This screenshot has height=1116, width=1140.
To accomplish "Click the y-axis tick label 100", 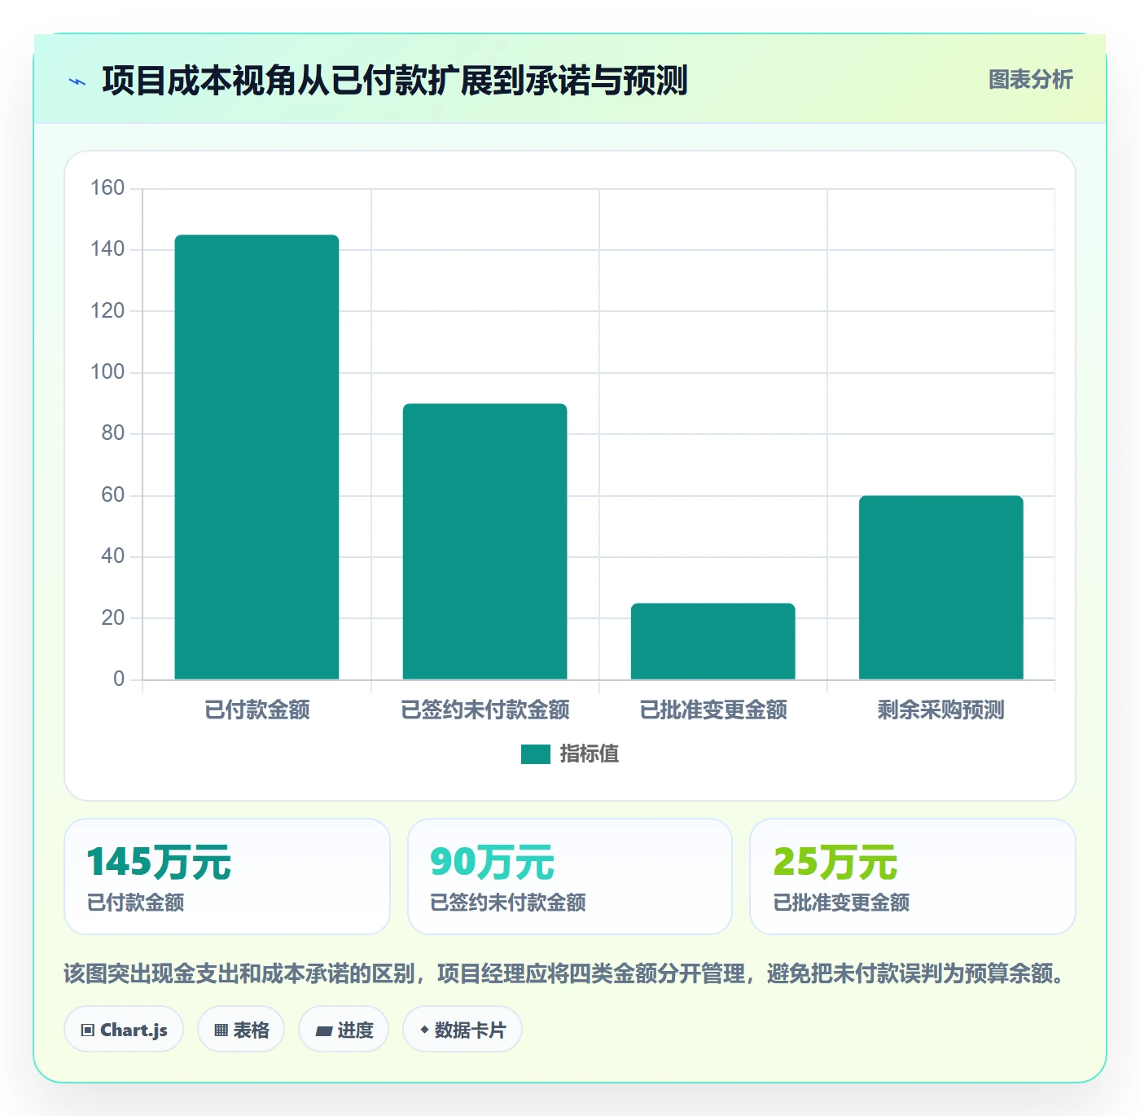I will 107,372.
